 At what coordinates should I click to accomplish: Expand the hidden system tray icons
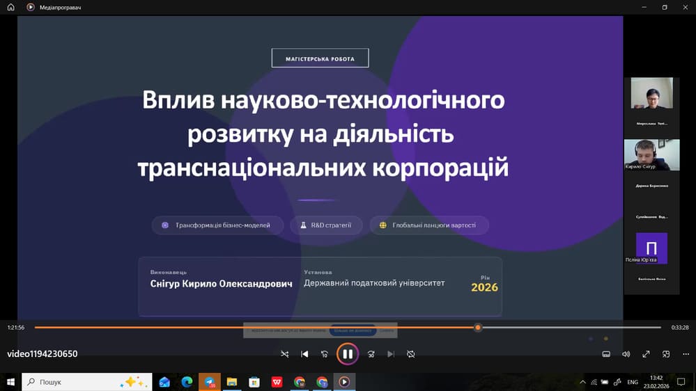(583, 382)
